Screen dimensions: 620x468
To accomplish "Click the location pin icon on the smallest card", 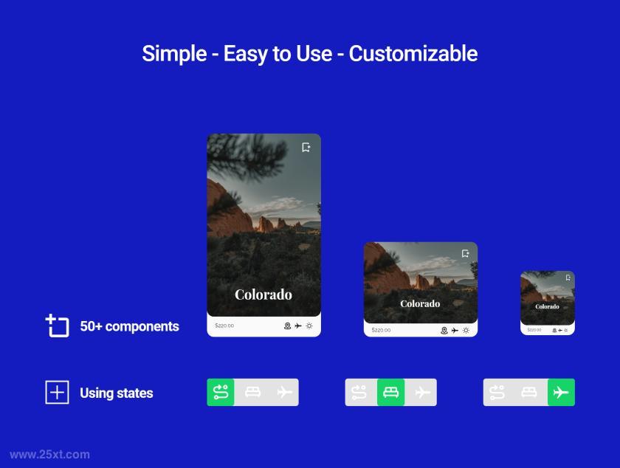I will pos(554,330).
